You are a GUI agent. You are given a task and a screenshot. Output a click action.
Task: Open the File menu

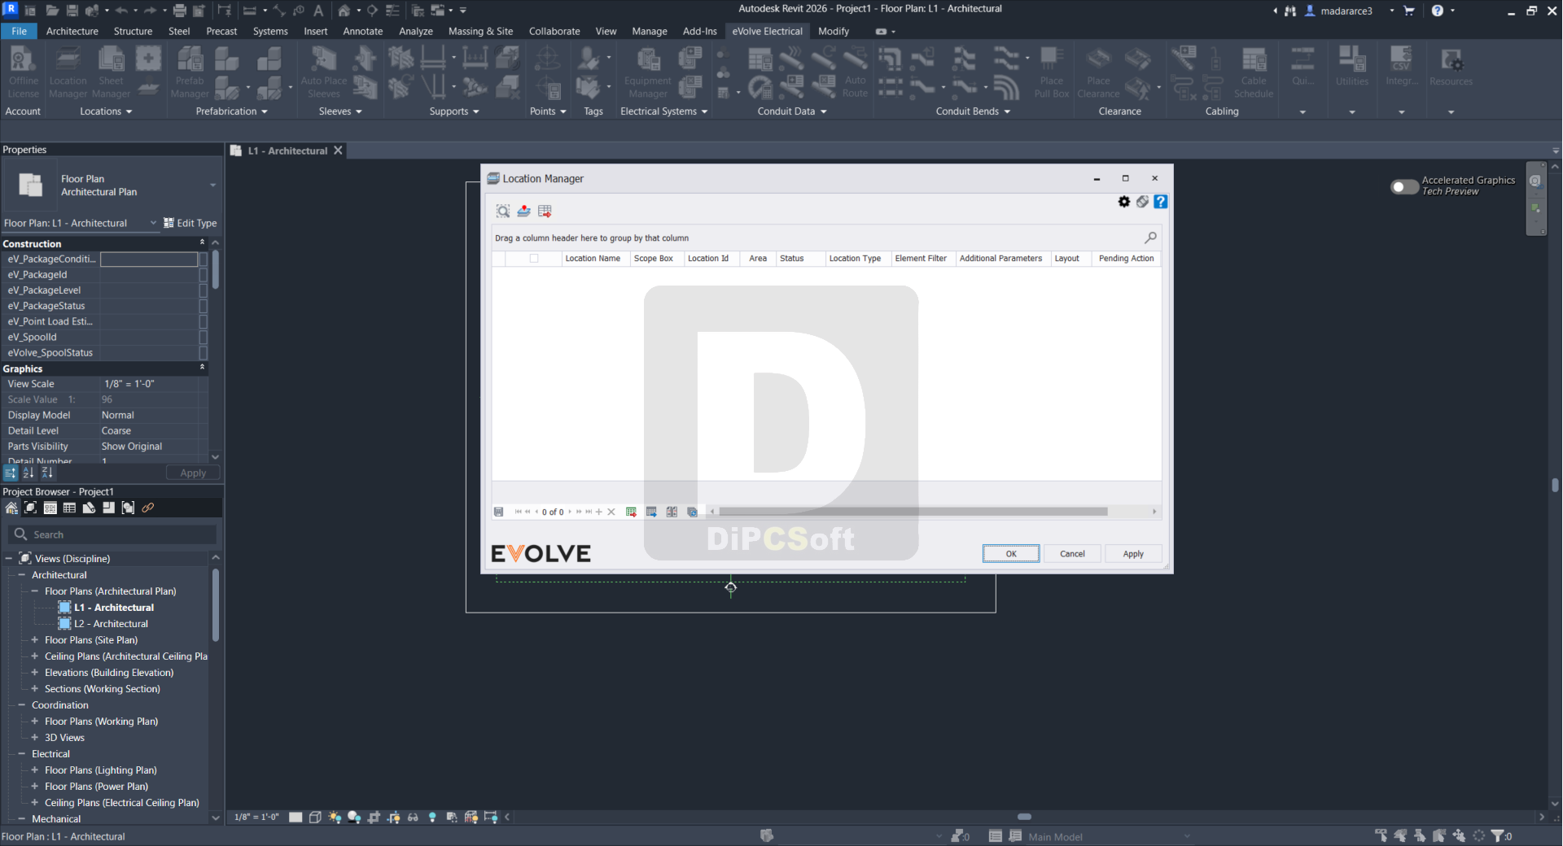pos(20,31)
